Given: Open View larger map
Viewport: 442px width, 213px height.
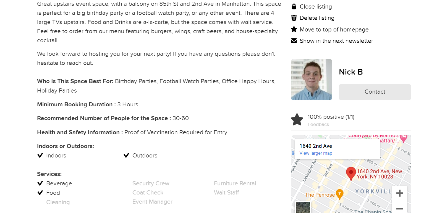Looking at the screenshot, I should click(316, 153).
